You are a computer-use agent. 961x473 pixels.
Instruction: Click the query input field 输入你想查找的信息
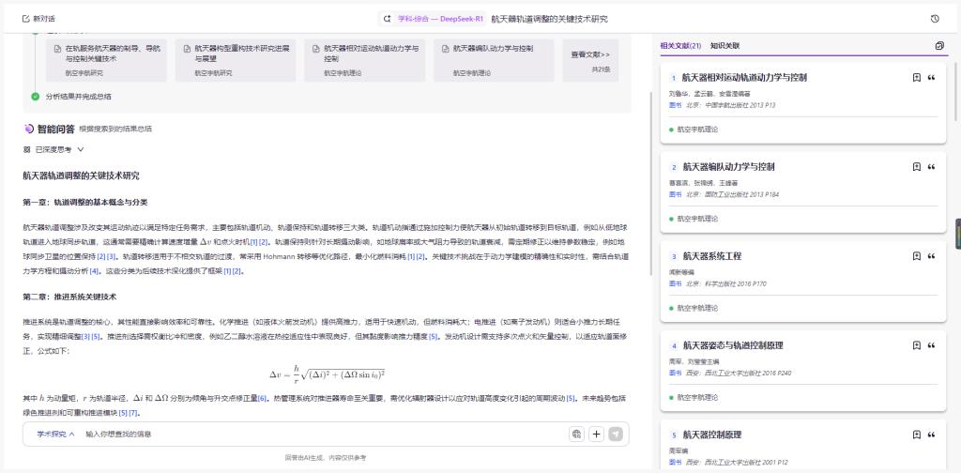(x=325, y=434)
